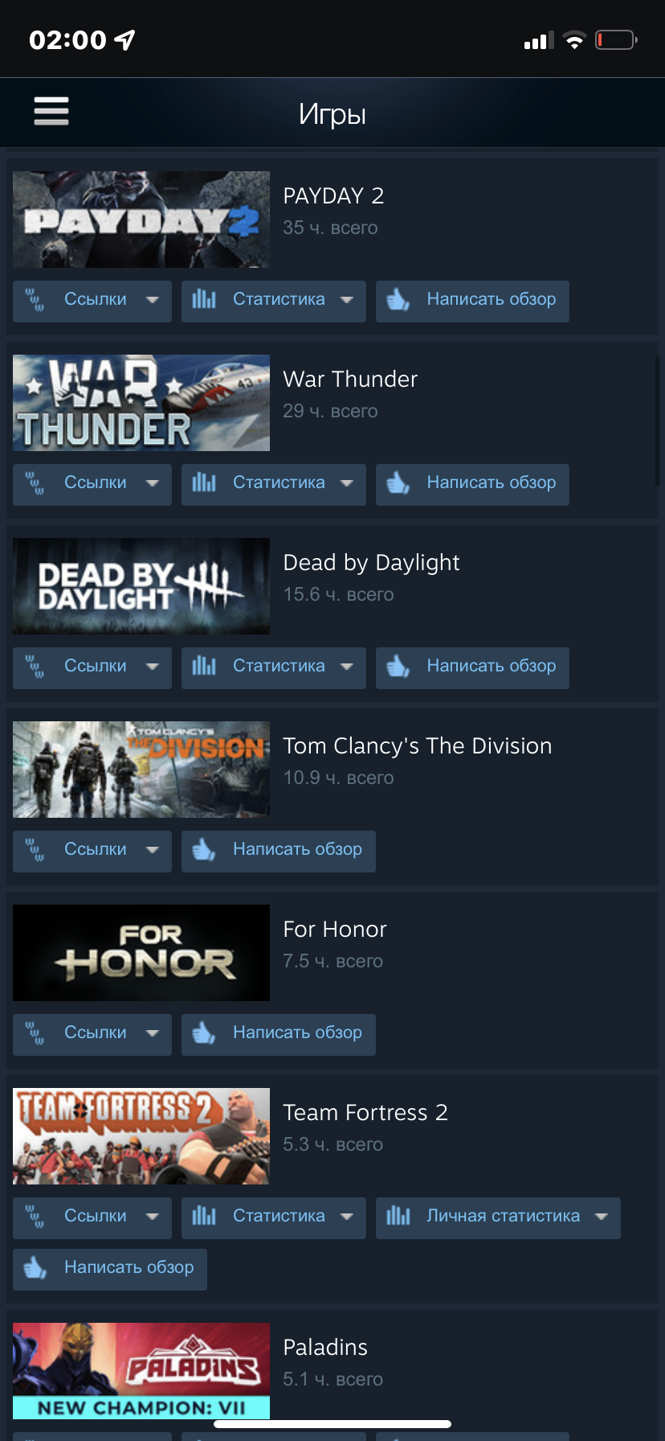Tap links icon under Tom Clancy's The Division

(35, 850)
